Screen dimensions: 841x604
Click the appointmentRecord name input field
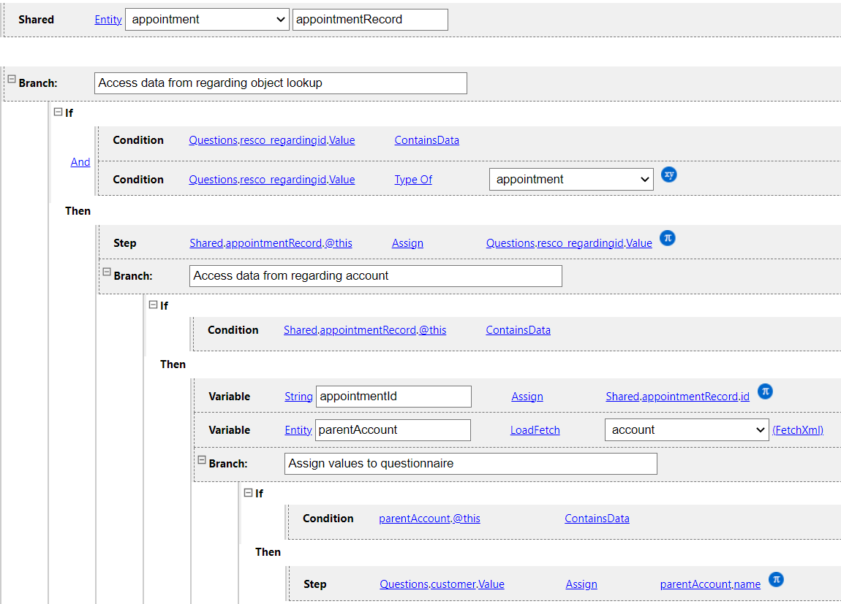(369, 20)
